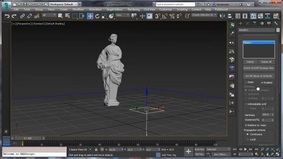The image size is (283, 159).
Task: Choose the Rectangular Selection Region tool
Action: pos(75,16)
